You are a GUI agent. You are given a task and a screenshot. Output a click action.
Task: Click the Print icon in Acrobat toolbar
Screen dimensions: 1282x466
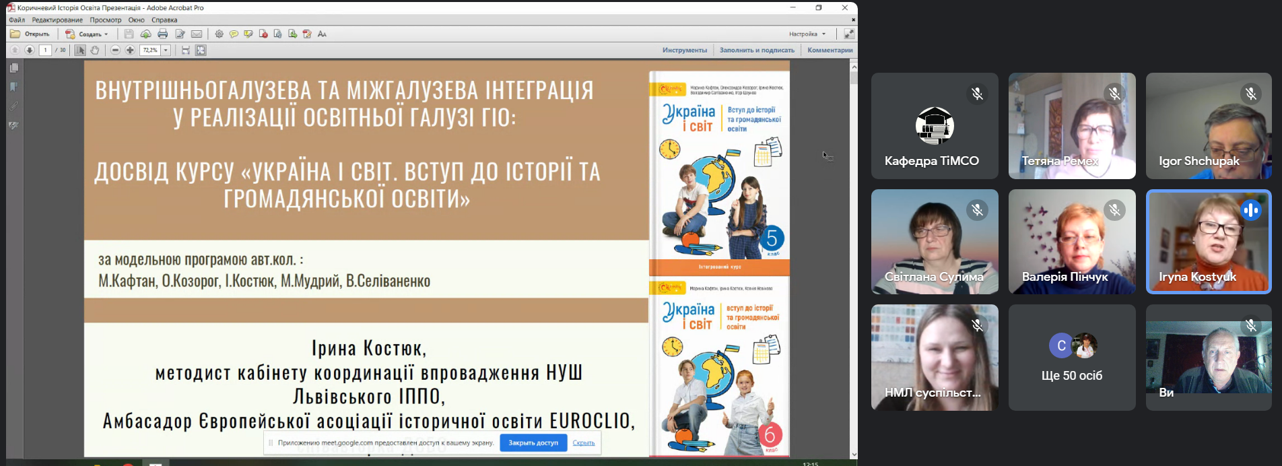tap(162, 34)
